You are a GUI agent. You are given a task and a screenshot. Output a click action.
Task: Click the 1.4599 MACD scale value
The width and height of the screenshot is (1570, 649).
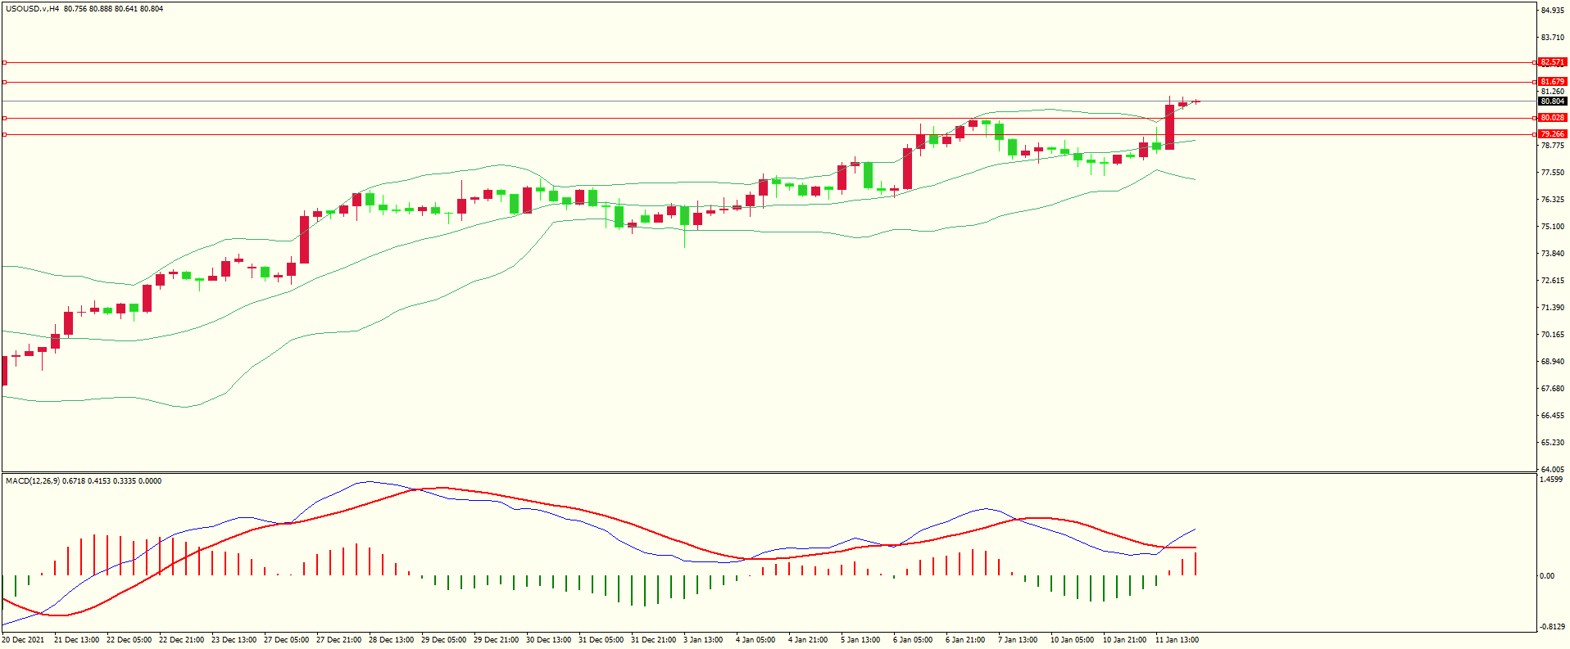point(1551,480)
